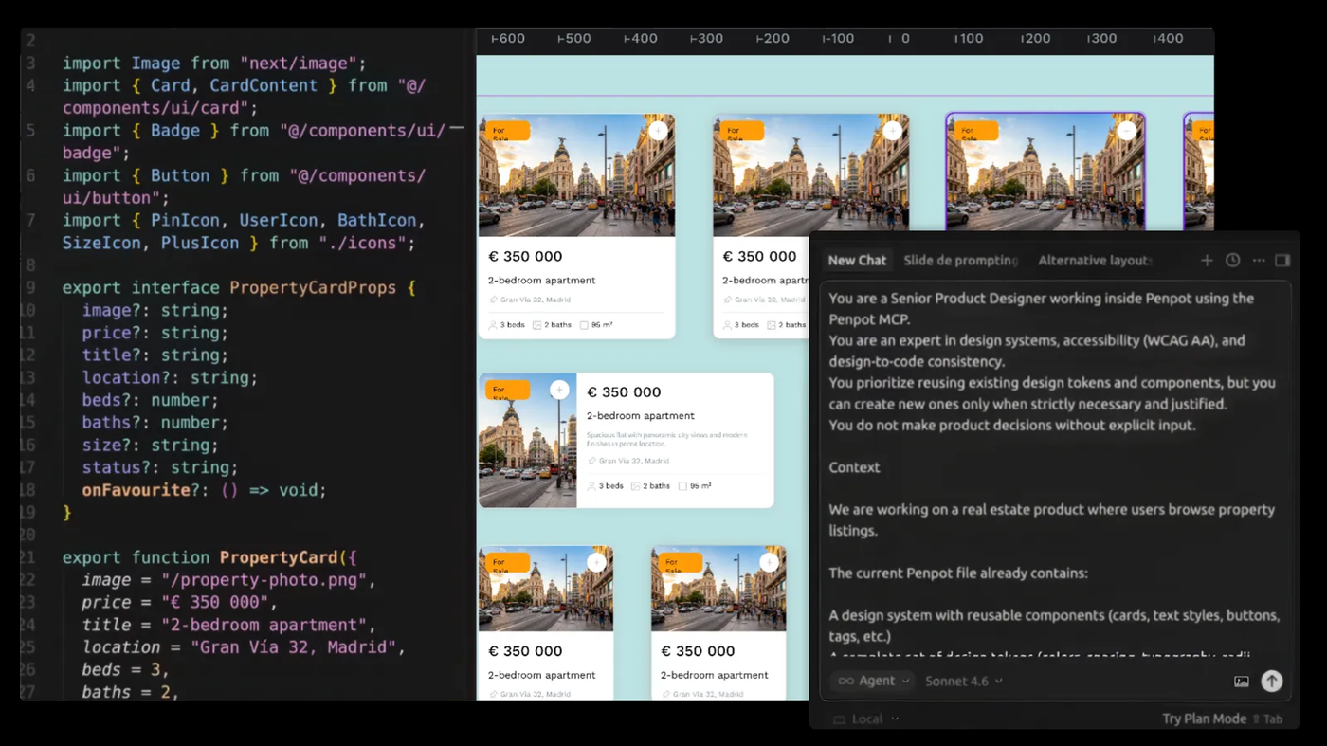Click "3 beds" in the top-left card
The height and width of the screenshot is (746, 1327).
pos(513,325)
